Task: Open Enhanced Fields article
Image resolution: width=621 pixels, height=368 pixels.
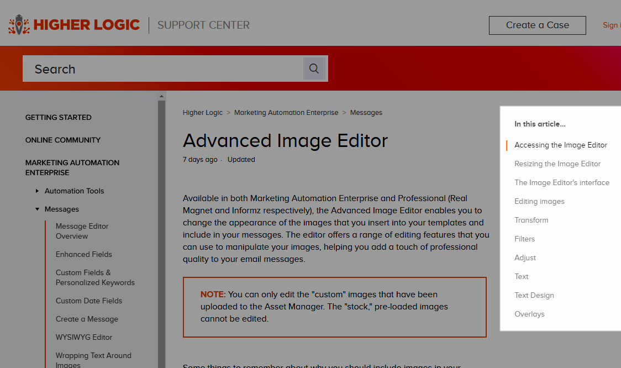Action: pos(83,254)
